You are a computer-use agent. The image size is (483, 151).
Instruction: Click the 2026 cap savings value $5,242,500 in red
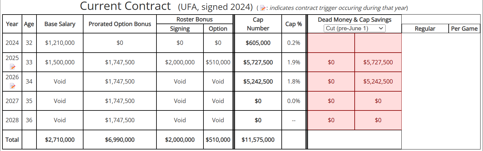378,82
